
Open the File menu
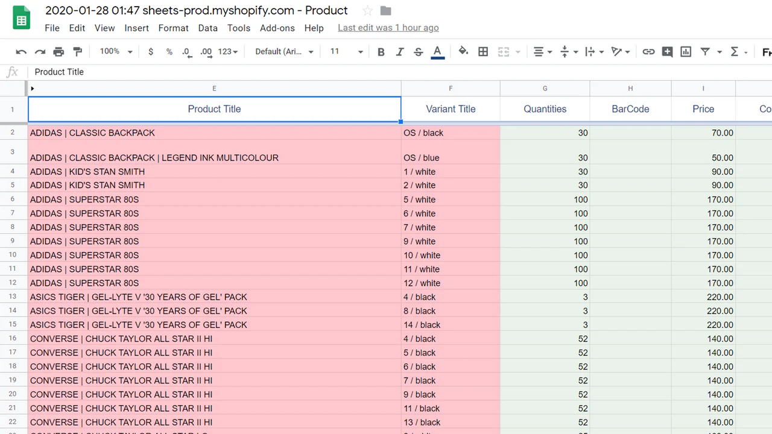(x=52, y=28)
